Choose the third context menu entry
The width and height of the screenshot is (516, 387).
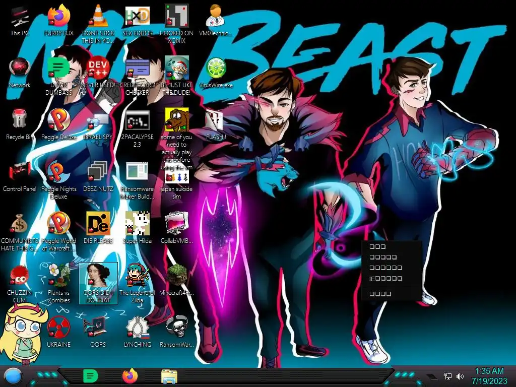coord(391,268)
